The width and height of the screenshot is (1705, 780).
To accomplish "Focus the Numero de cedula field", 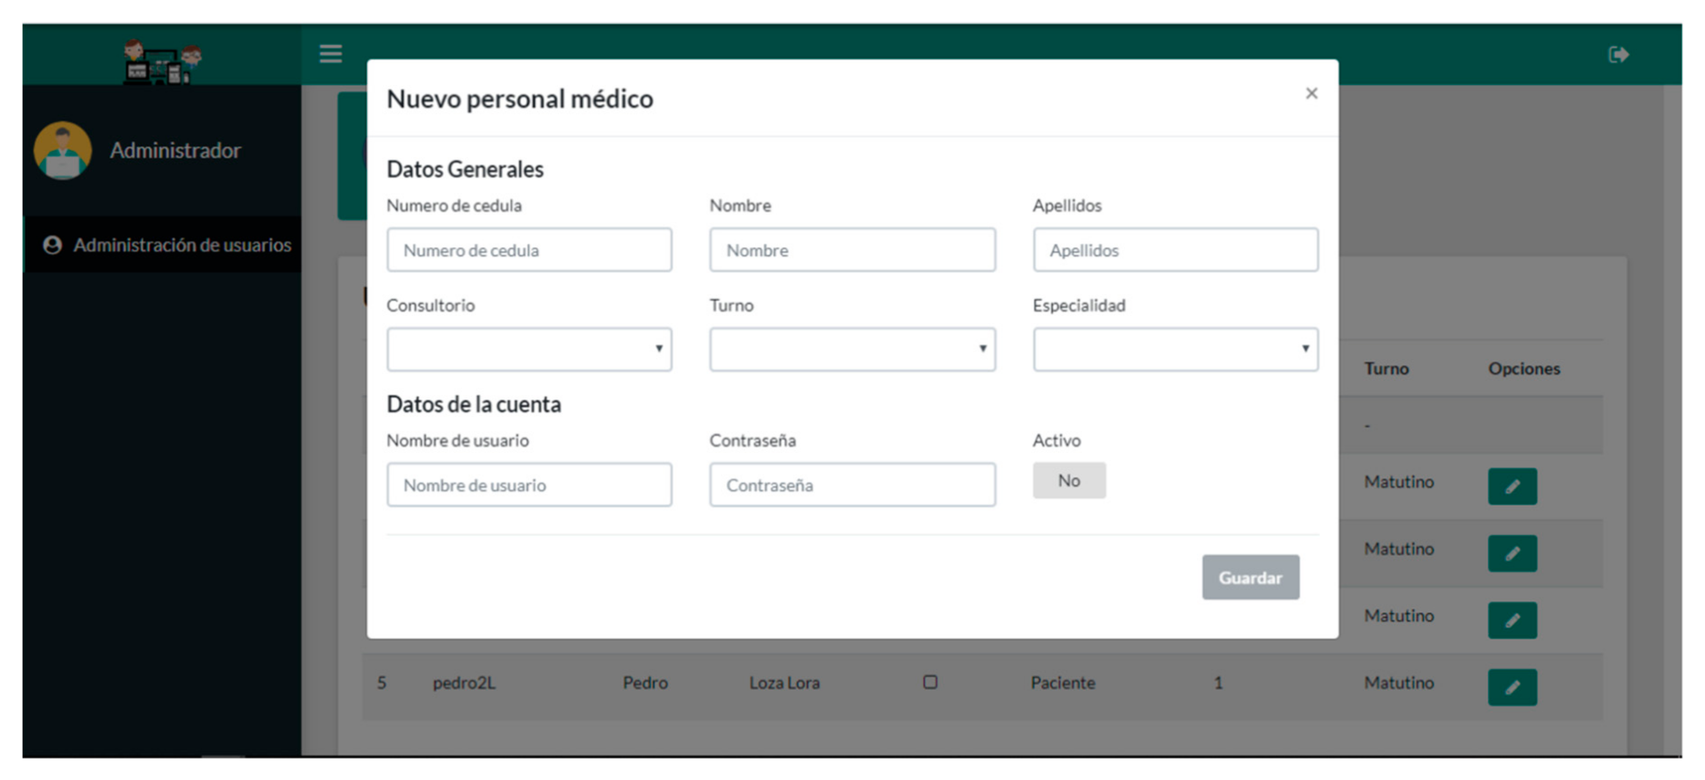I will pos(529,250).
